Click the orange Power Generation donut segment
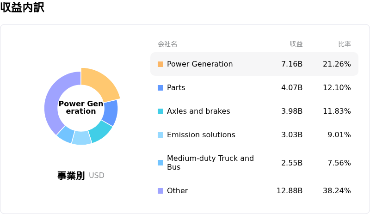This screenshot has height=214, width=370. click(103, 84)
